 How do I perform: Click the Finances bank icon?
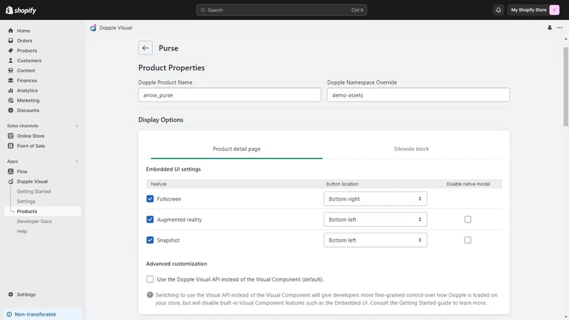coord(11,80)
